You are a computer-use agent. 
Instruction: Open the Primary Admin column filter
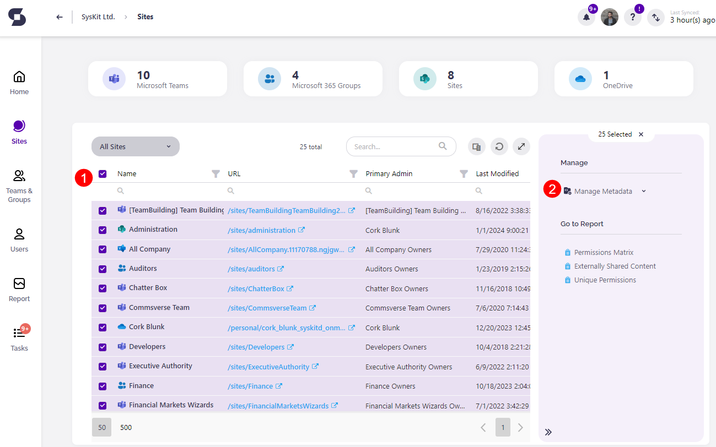(464, 173)
